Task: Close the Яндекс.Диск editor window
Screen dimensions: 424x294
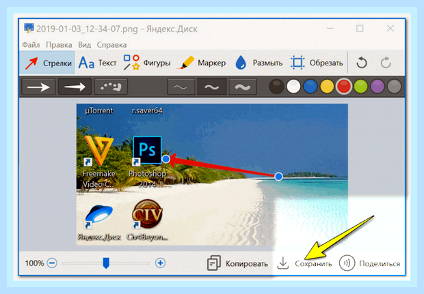Action: (390, 29)
